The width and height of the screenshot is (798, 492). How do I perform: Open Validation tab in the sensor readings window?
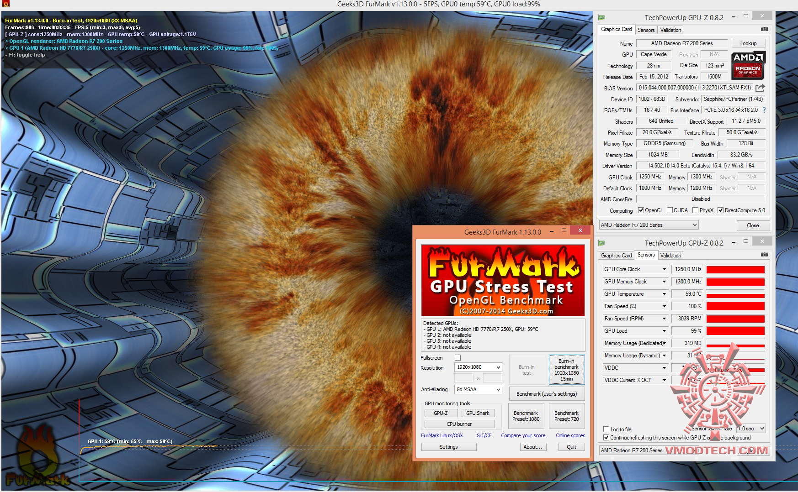click(670, 256)
